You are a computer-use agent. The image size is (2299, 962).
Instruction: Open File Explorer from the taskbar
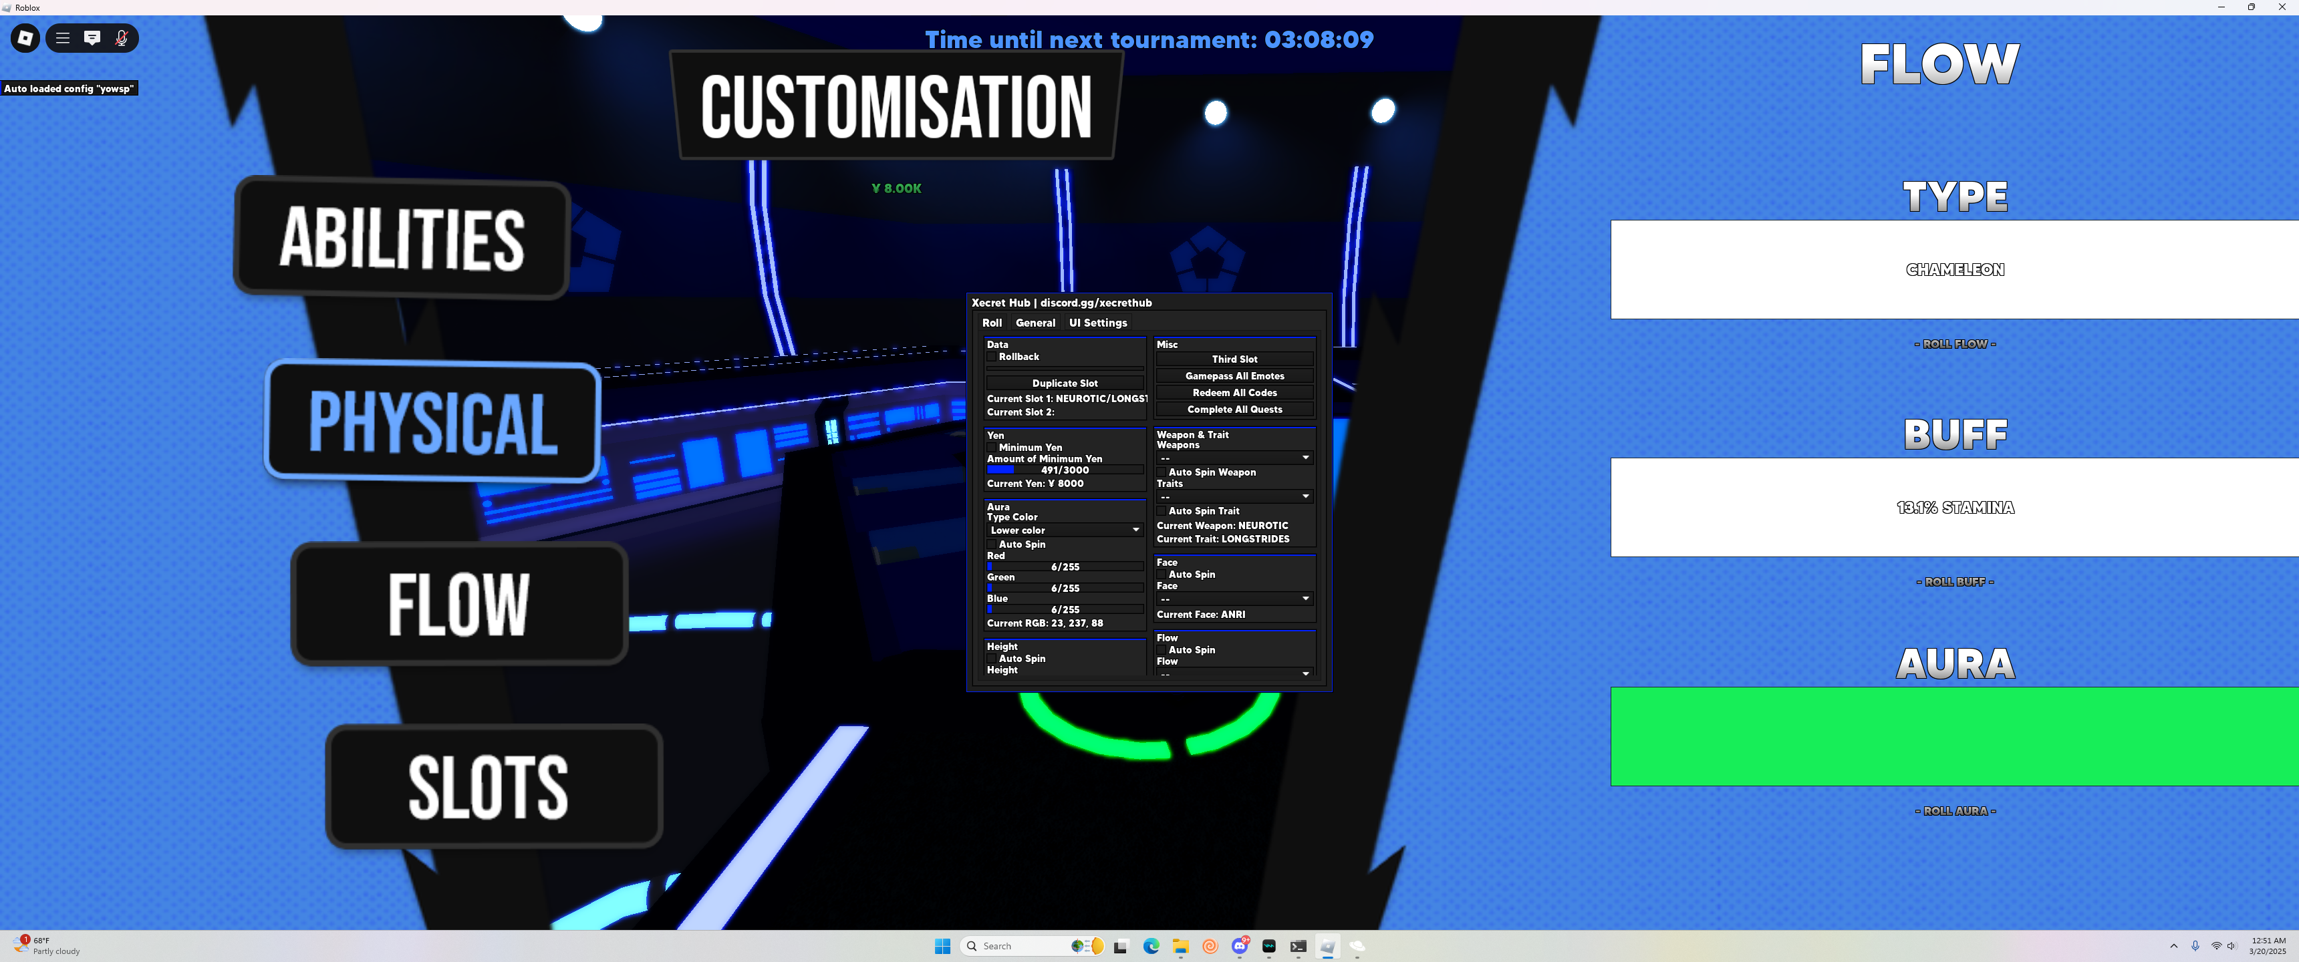(x=1180, y=946)
